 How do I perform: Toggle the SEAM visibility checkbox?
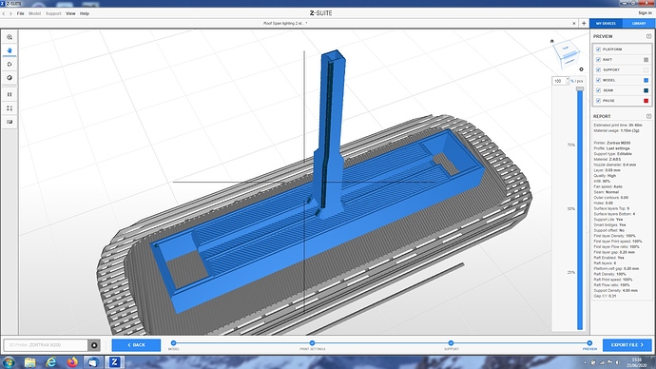[x=598, y=90]
